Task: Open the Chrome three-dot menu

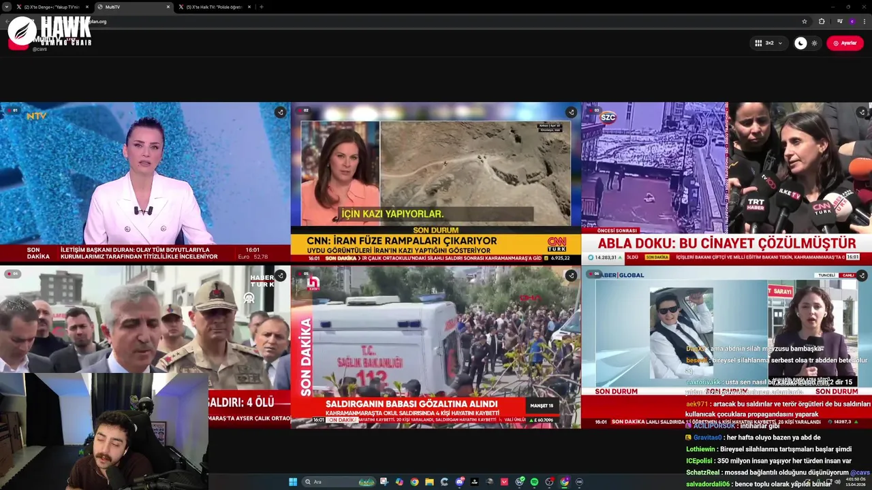Action: pyautogui.click(x=864, y=21)
